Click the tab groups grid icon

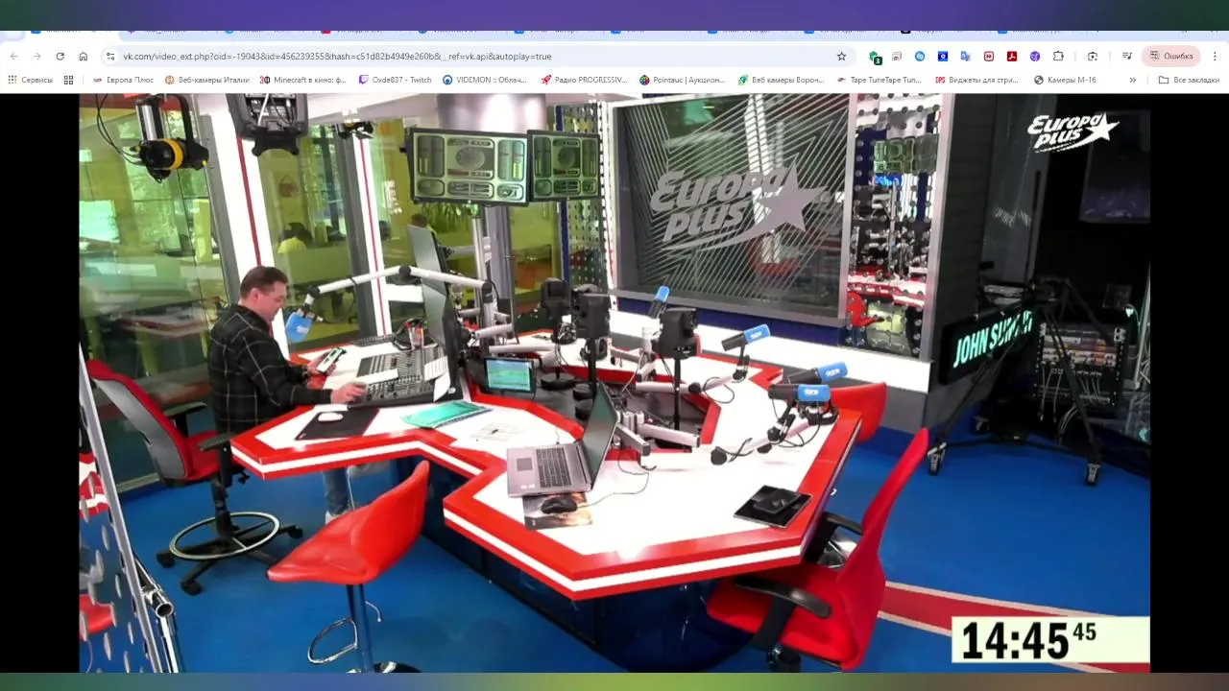tap(68, 80)
